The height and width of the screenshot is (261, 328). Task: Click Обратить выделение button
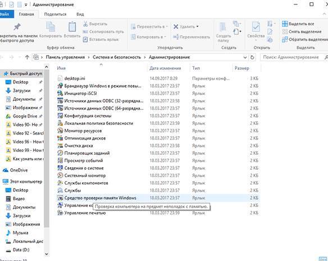click(305, 39)
